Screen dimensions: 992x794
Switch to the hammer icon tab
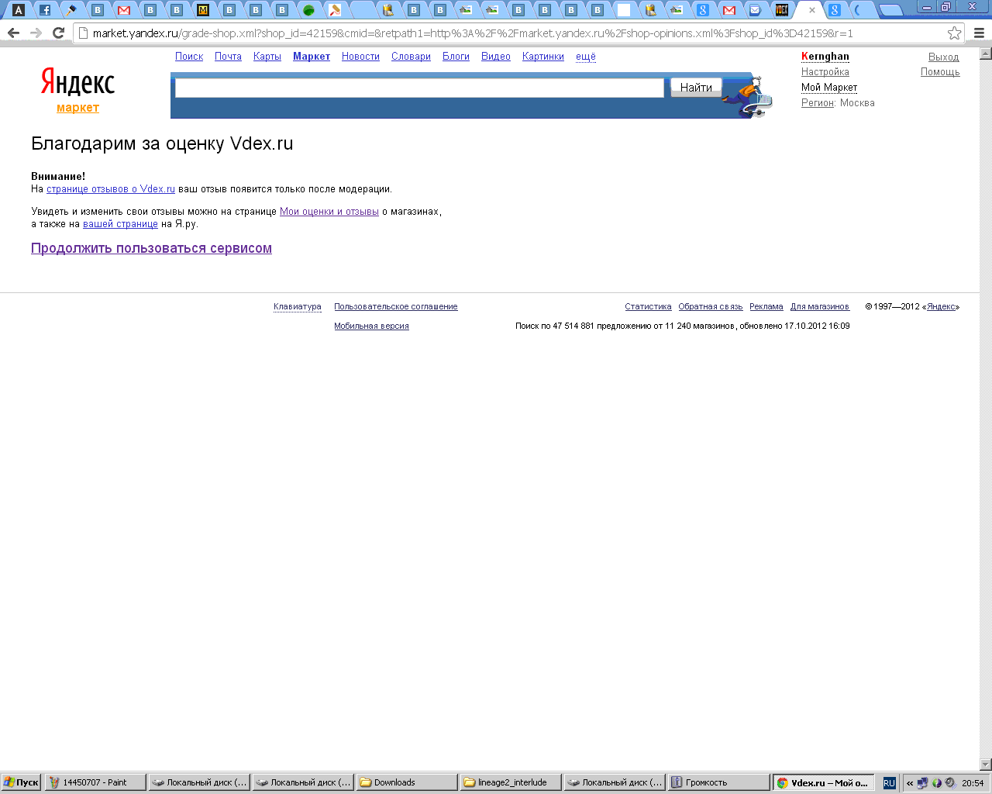pyautogui.click(x=71, y=10)
